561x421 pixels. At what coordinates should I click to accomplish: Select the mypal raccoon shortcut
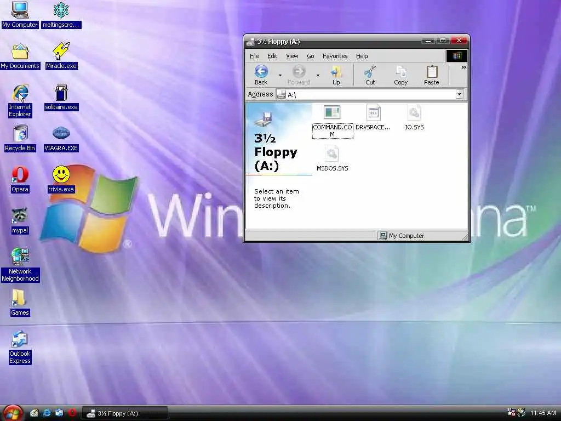click(20, 215)
